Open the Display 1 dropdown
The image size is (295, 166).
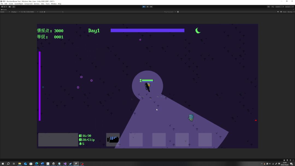tap(15, 12)
